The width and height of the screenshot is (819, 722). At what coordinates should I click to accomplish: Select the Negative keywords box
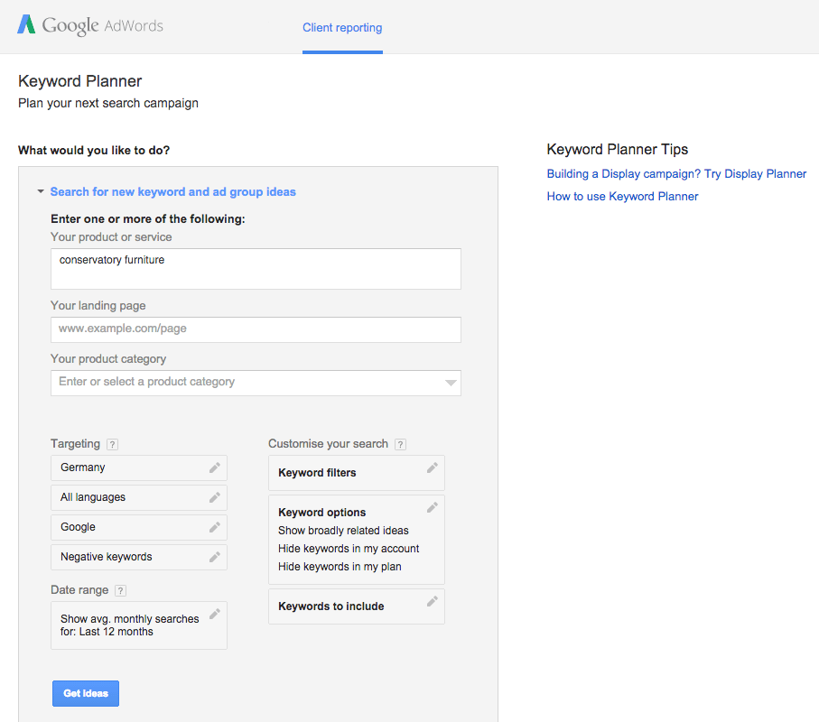(x=139, y=557)
